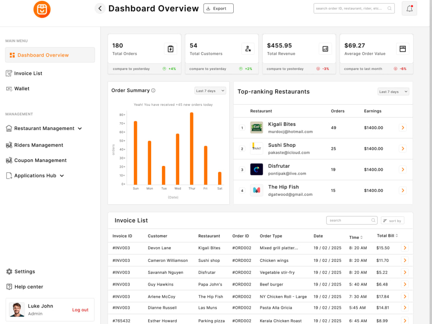Click the Tue bar in Order Summary
Screen dimensions: 432x324
click(164, 175)
